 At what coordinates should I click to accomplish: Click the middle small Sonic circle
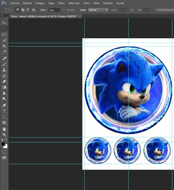[127, 150]
